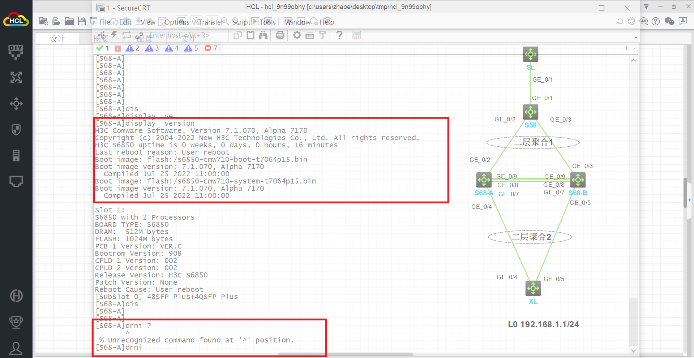
Task: Switch to disconnected session tab 7
Action: [x=211, y=48]
